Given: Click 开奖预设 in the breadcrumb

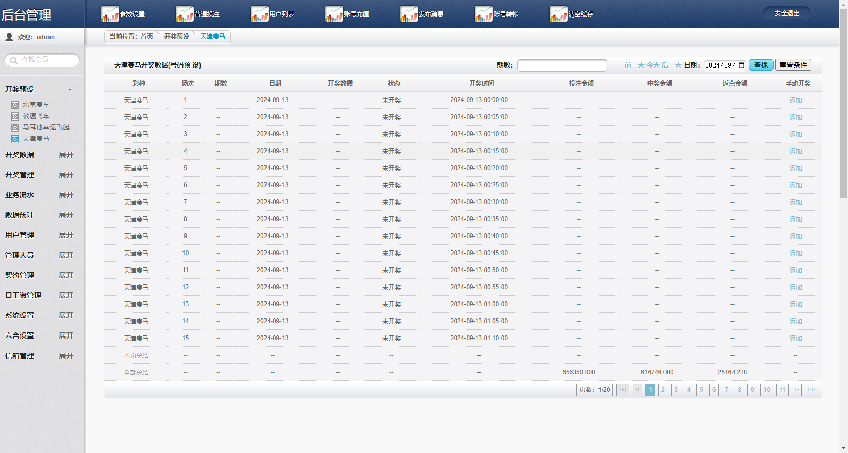Looking at the screenshot, I should click(x=176, y=37).
